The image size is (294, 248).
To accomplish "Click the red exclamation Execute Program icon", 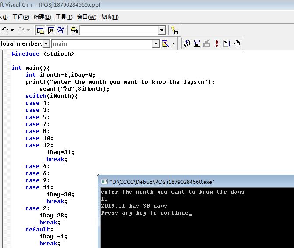I will pyautogui.click(x=217, y=43).
